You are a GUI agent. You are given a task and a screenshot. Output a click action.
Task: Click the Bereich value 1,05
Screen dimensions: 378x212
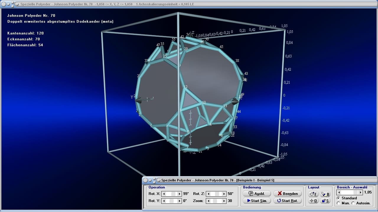pyautogui.click(x=368, y=192)
